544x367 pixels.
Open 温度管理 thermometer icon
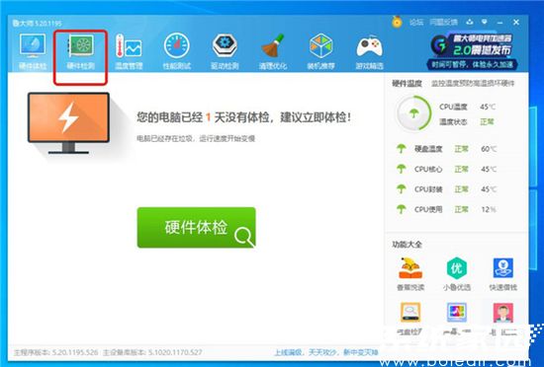pos(129,52)
